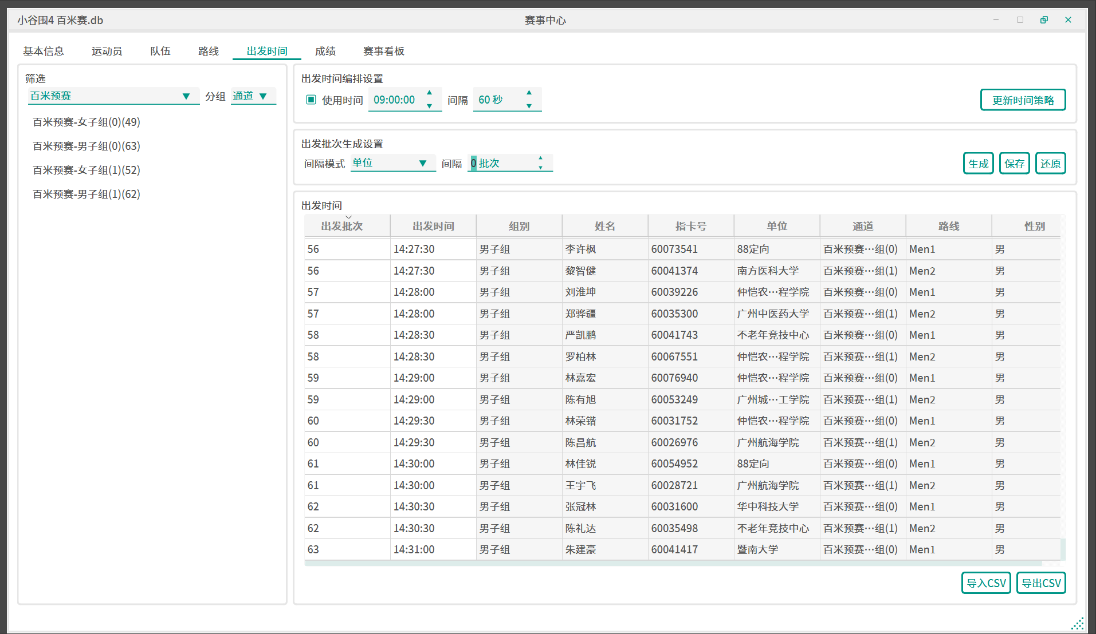Increase the 60-second interval with up arrow
The image size is (1096, 634).
pos(529,93)
